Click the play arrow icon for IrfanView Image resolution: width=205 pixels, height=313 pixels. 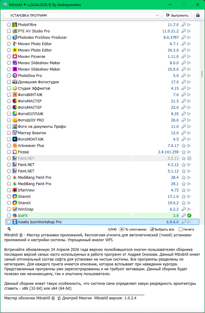(x=189, y=190)
